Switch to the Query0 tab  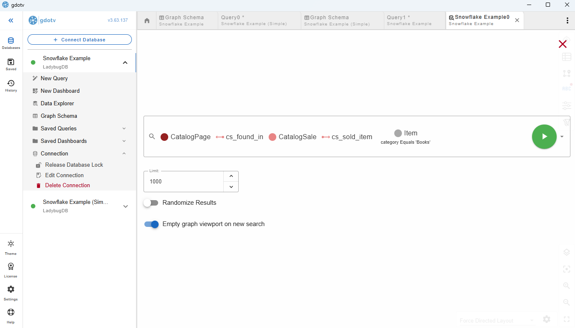click(x=259, y=20)
